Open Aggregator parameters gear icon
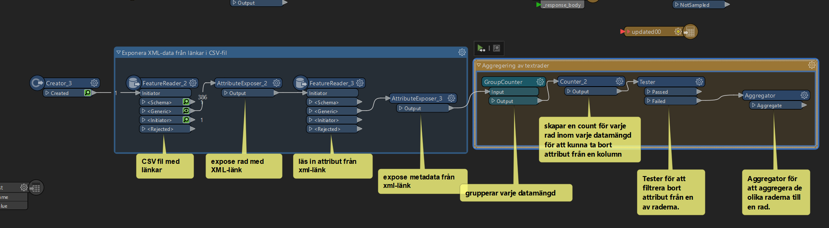Viewport: 829px width, 228px height. (804, 95)
